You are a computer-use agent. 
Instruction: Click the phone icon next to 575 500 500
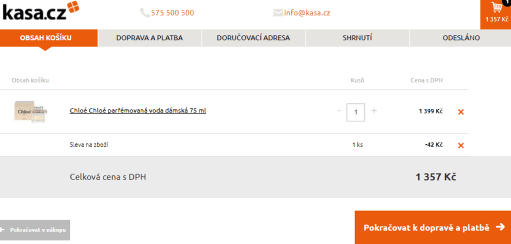pos(145,12)
